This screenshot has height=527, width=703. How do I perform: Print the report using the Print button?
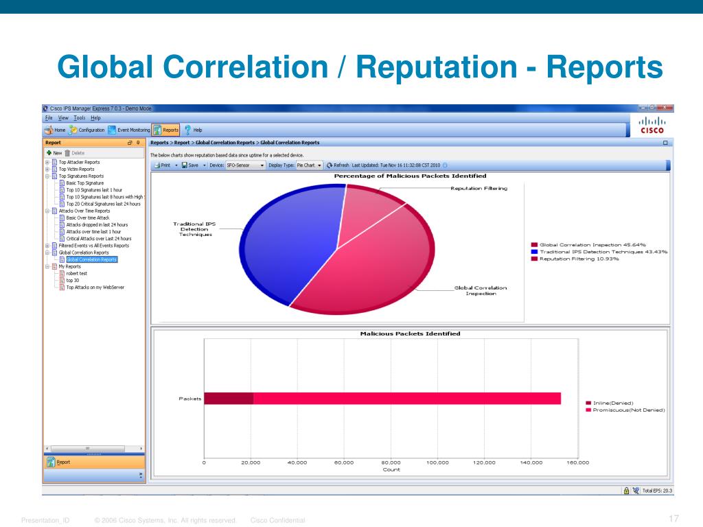pyautogui.click(x=162, y=165)
